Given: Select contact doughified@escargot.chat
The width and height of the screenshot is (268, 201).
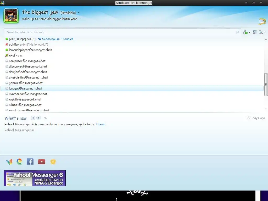Looking at the screenshot, I should (28, 72).
